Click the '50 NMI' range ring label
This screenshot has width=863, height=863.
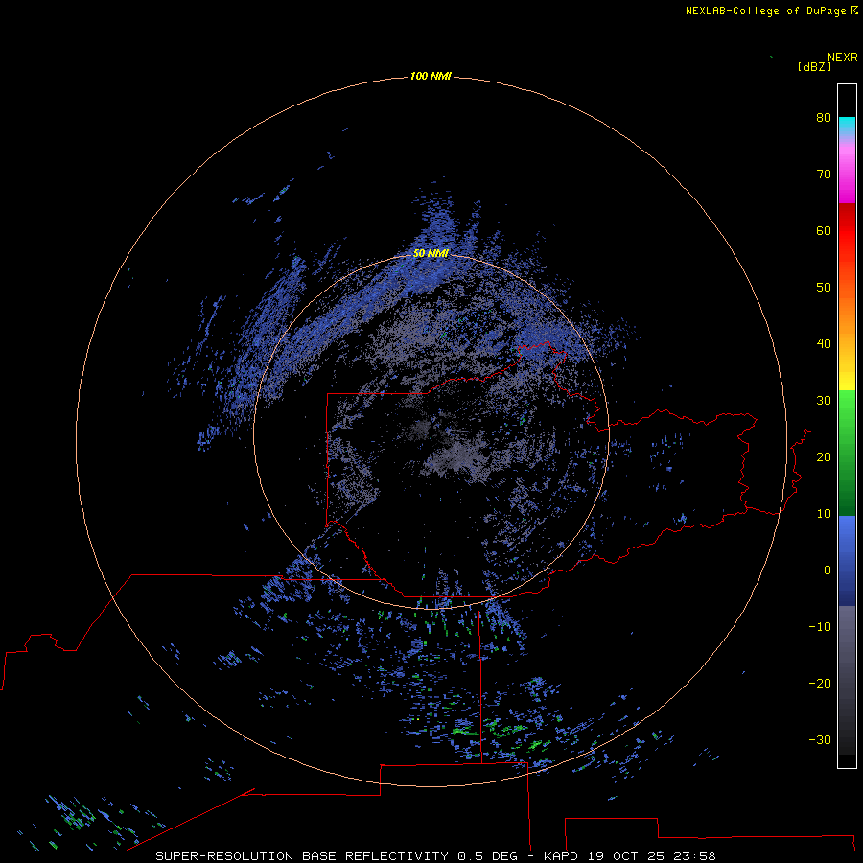431,253
